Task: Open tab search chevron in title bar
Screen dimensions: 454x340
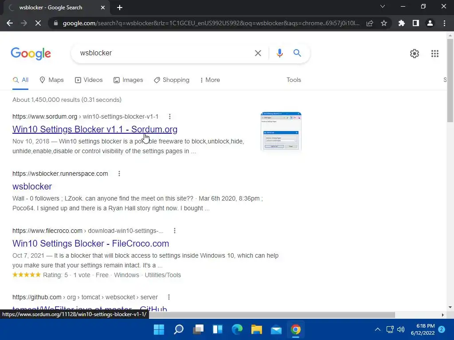Action: click(383, 6)
